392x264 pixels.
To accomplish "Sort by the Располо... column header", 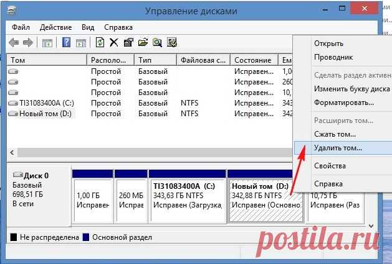I will (110, 60).
